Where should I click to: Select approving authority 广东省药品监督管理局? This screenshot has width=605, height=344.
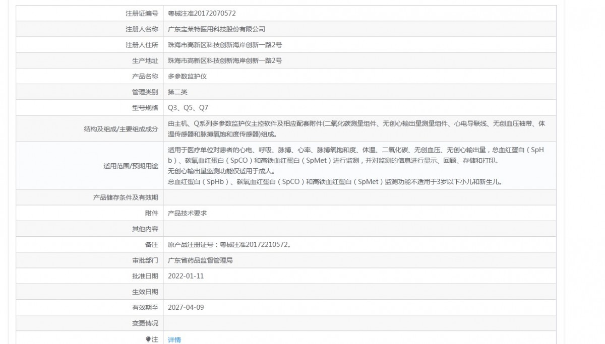[x=200, y=260]
